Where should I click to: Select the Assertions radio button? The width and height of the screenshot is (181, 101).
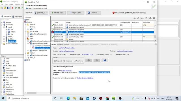pos(75,61)
